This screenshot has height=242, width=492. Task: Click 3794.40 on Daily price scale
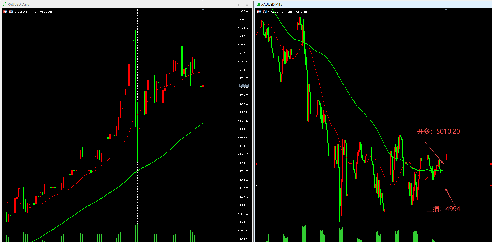click(244, 239)
